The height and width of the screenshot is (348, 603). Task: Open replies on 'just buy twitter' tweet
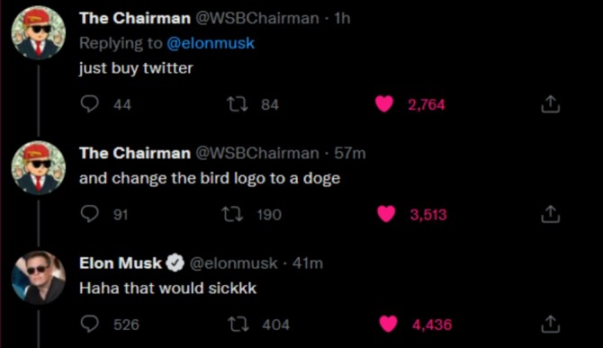[90, 104]
